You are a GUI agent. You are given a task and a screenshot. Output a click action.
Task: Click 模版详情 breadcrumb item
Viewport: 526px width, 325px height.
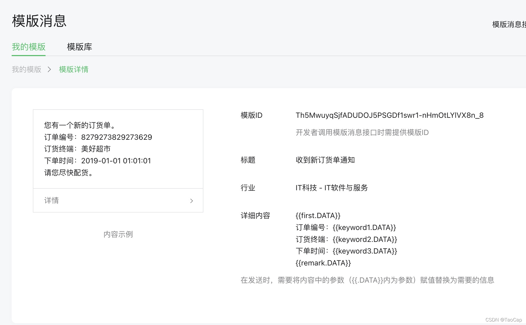pos(74,69)
